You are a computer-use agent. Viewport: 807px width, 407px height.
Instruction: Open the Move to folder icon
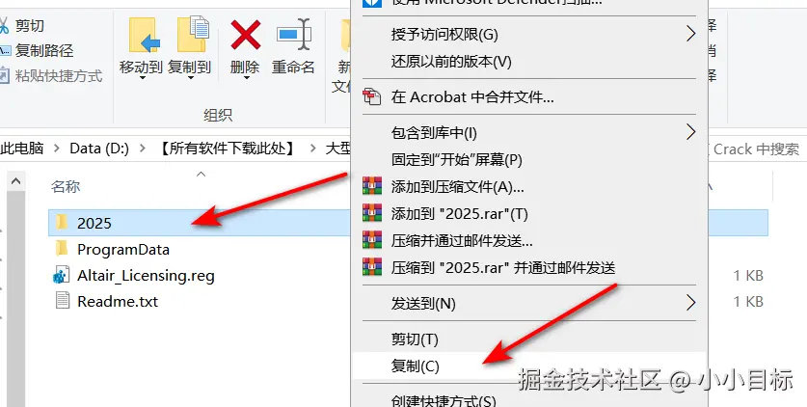[x=144, y=35]
